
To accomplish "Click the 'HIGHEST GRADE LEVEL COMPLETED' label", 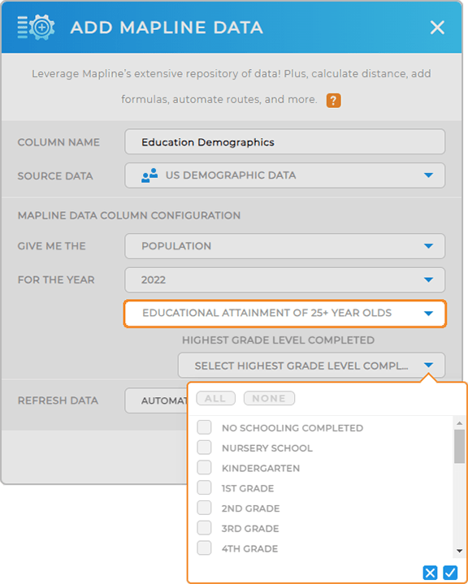I will (x=279, y=340).
